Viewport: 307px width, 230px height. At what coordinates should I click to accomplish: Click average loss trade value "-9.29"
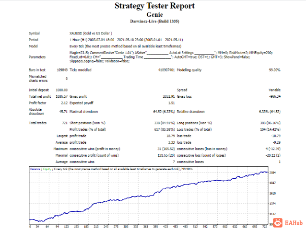pos(276,143)
